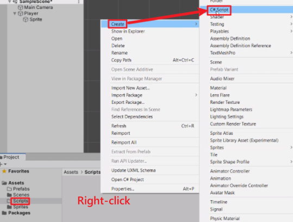The height and width of the screenshot is (222, 293).
Task: Select Import New Asset menu entry
Action: [130, 88]
